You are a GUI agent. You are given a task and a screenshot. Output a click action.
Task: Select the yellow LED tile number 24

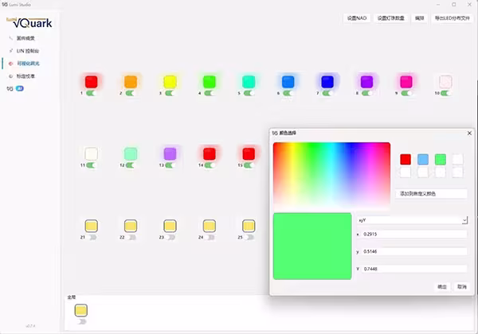(x=209, y=226)
